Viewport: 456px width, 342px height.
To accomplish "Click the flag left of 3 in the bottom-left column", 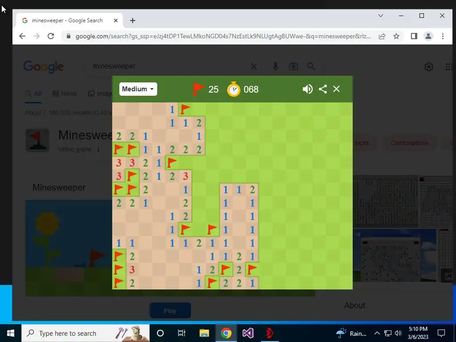I will click(x=118, y=269).
